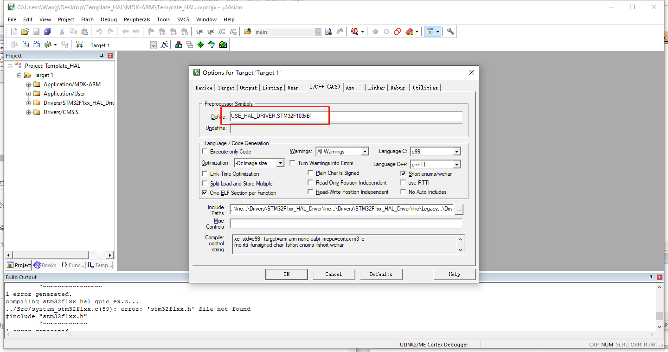
Task: Click the Misc Controls field
Action: click(x=346, y=224)
